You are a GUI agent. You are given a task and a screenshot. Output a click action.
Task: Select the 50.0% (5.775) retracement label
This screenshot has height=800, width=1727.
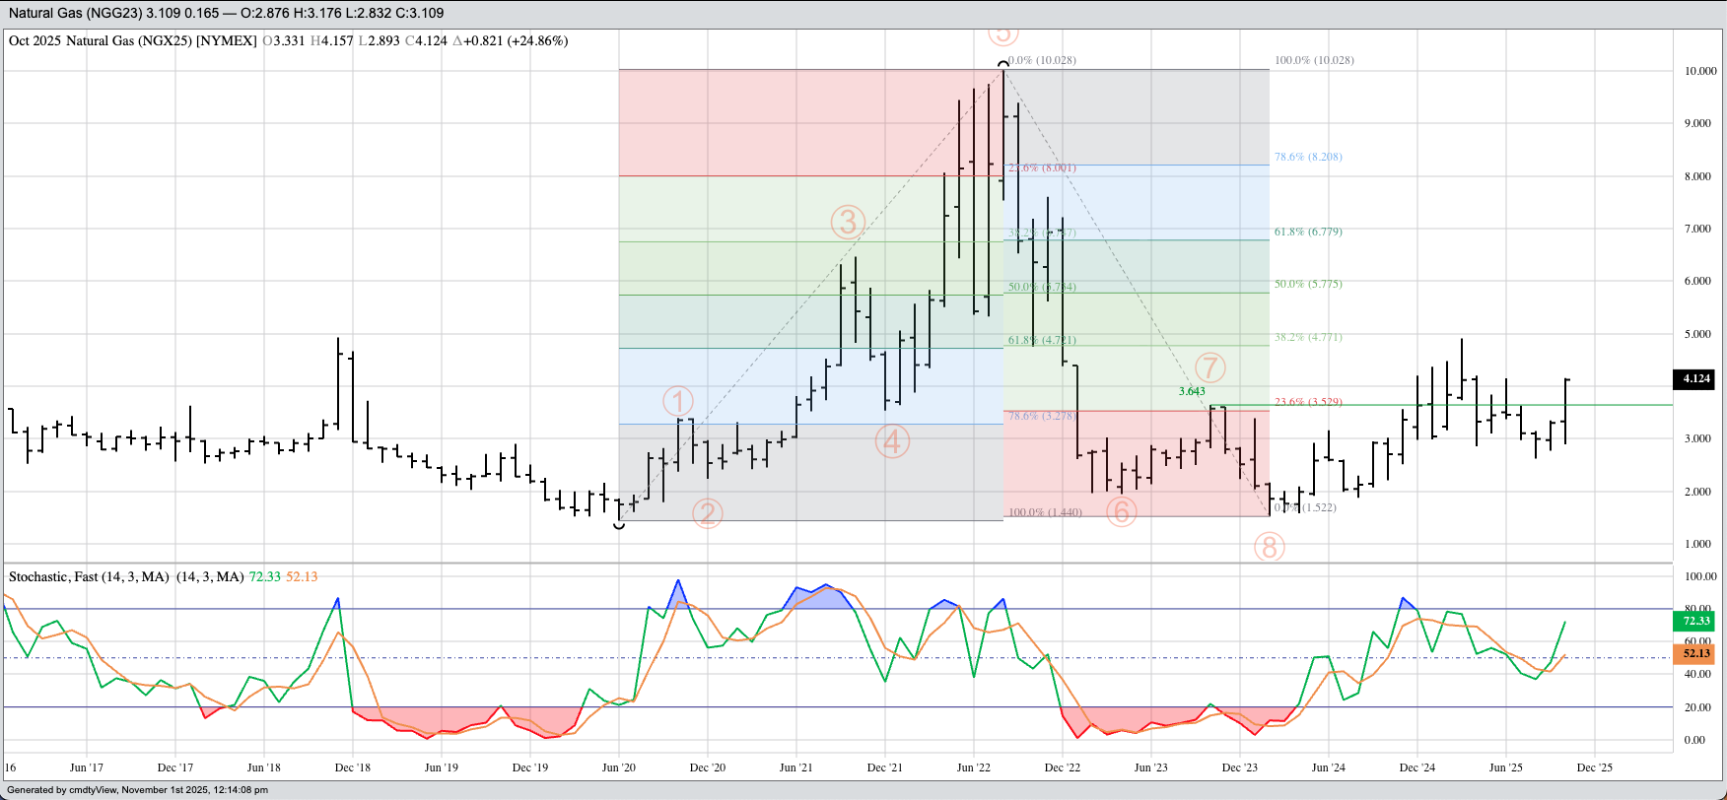tap(1308, 284)
